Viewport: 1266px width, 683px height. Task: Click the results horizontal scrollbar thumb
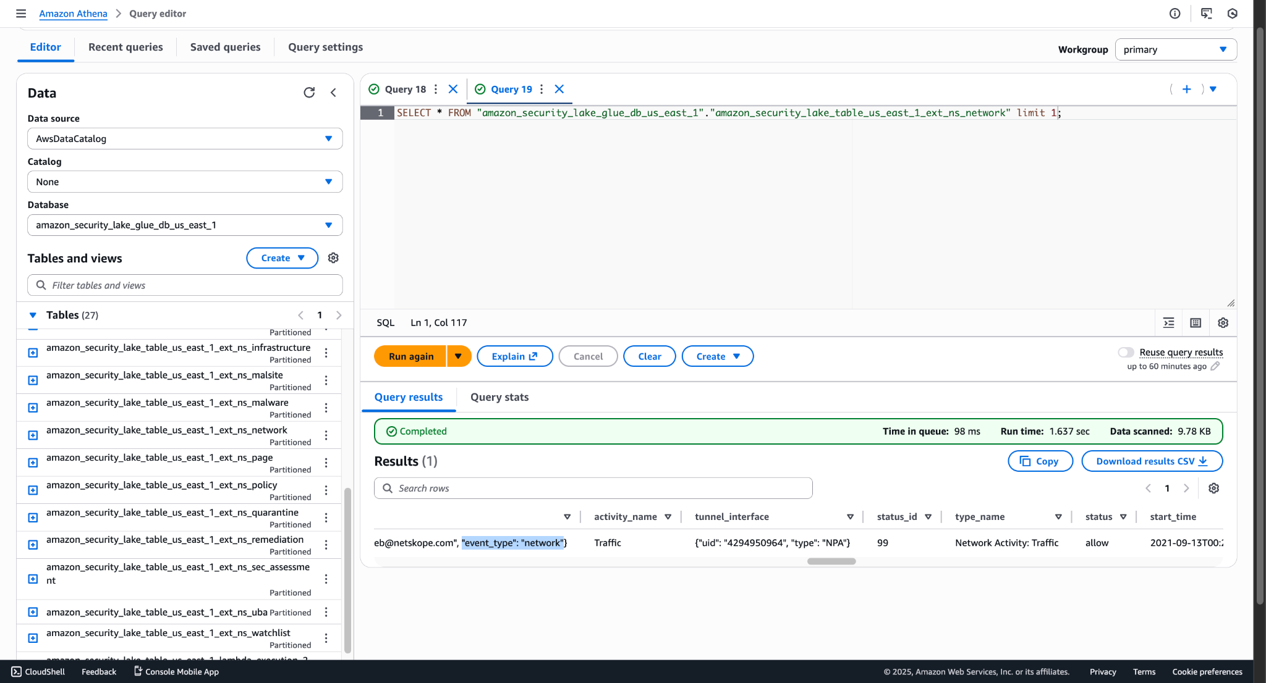coord(831,561)
